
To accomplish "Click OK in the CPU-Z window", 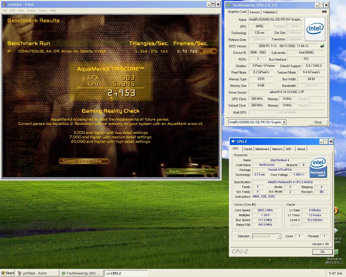I will tap(322, 252).
